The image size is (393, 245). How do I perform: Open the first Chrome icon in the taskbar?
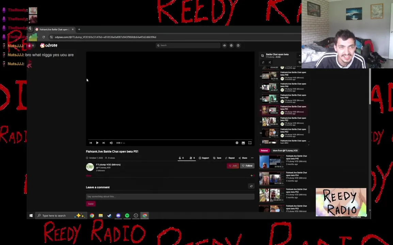[x=92, y=215]
